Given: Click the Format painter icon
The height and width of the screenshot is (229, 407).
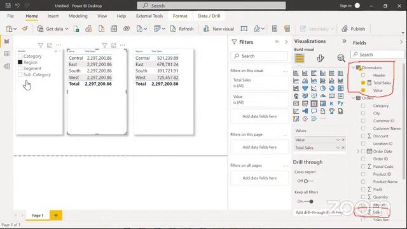Looking at the screenshot, I should (25, 29).
